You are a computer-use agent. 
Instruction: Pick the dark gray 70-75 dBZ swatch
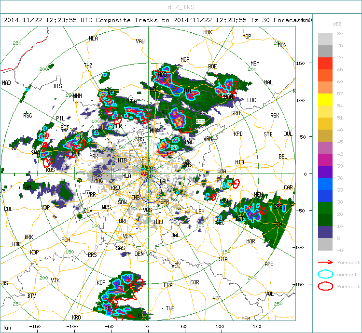(x=325, y=52)
